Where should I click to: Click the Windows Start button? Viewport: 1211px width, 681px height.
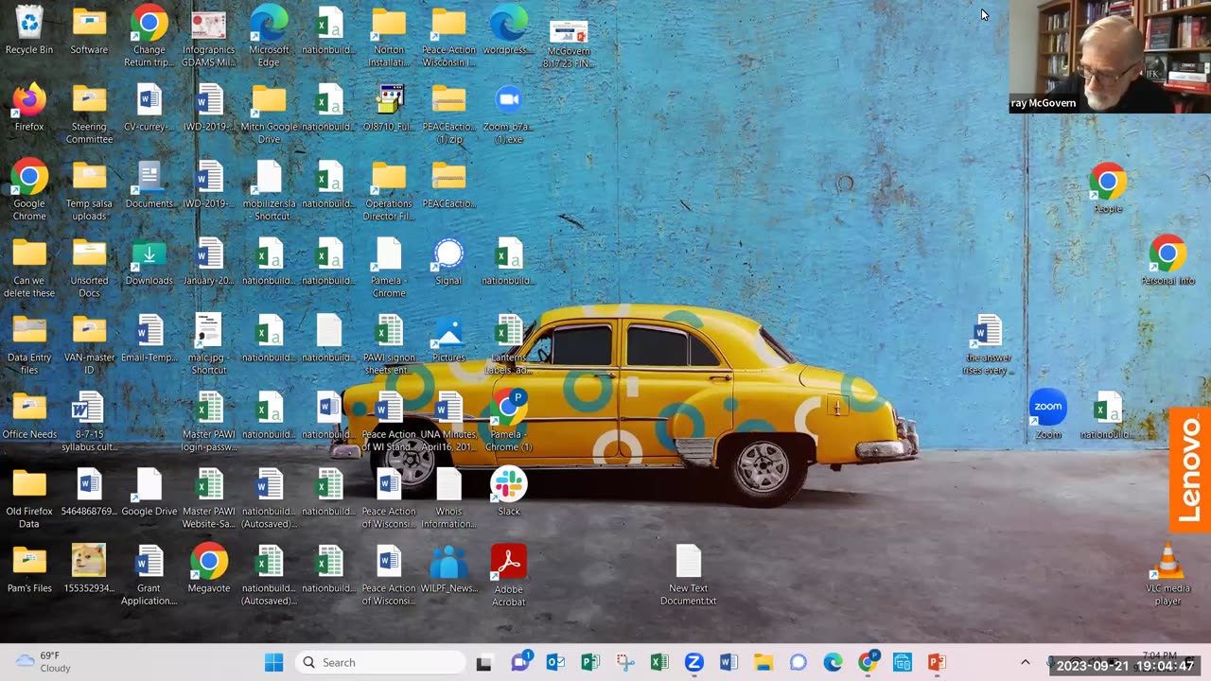[273, 662]
